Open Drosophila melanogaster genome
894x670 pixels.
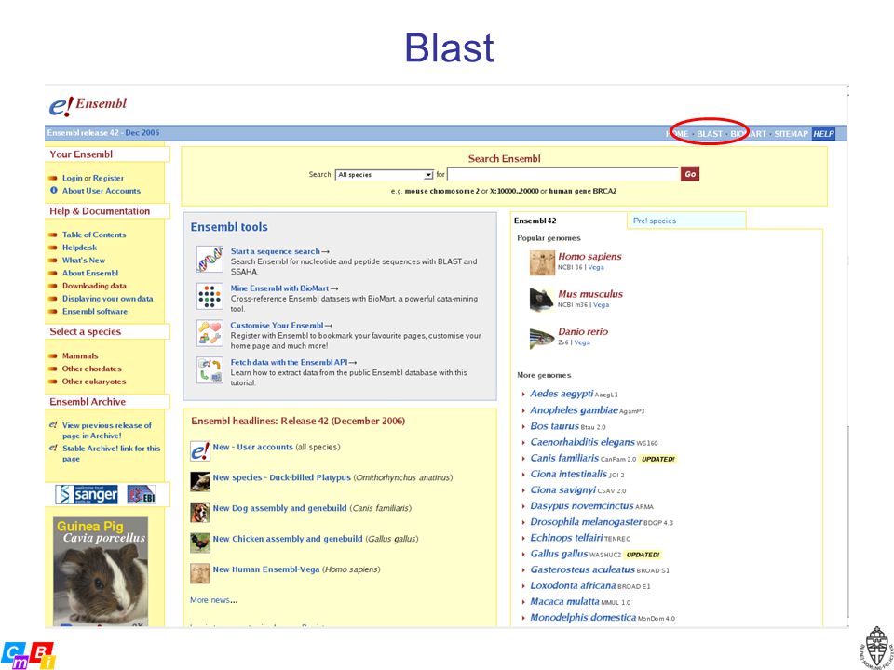(586, 522)
